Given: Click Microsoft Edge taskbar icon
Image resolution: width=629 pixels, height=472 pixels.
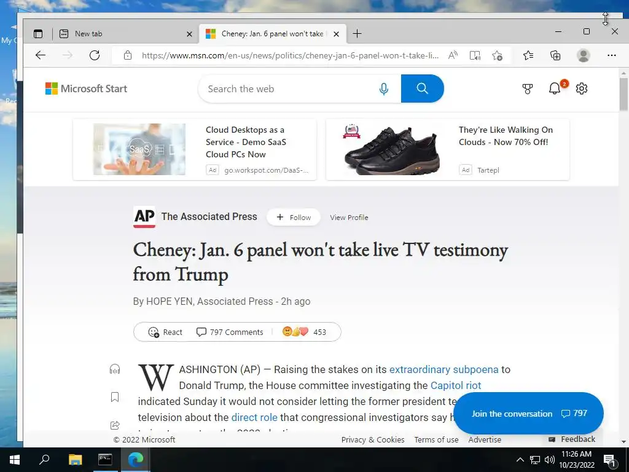Looking at the screenshot, I should click(x=136, y=460).
